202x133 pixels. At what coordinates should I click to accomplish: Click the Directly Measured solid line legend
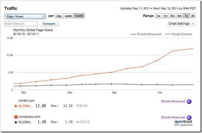(x=146, y=34)
